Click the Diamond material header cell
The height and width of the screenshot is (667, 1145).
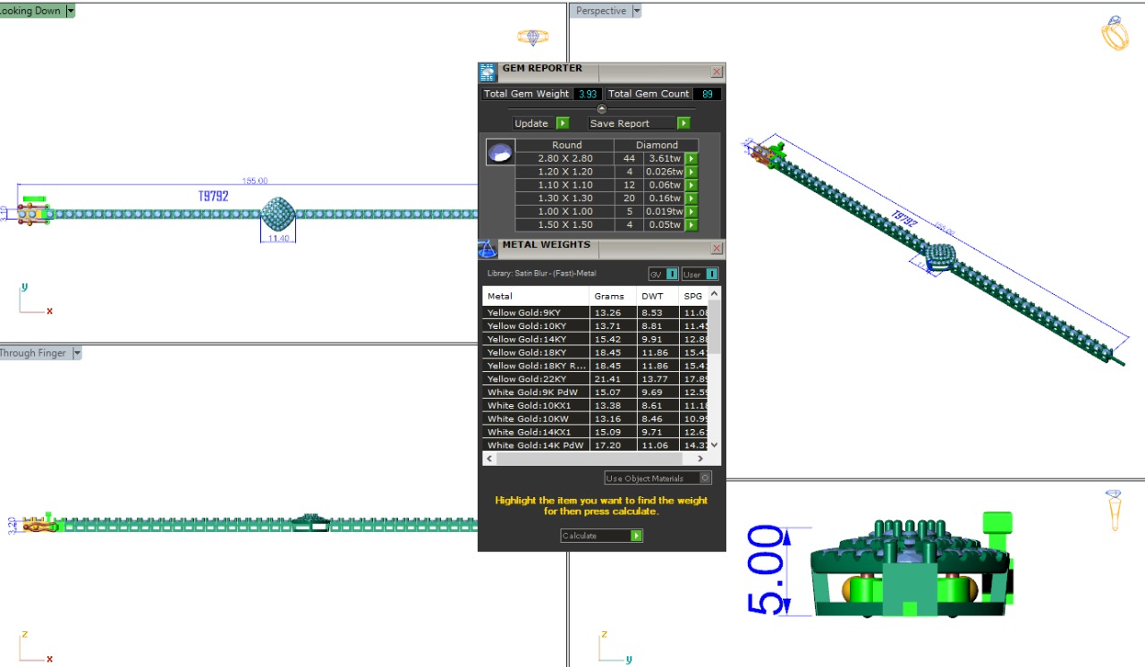[x=657, y=145]
